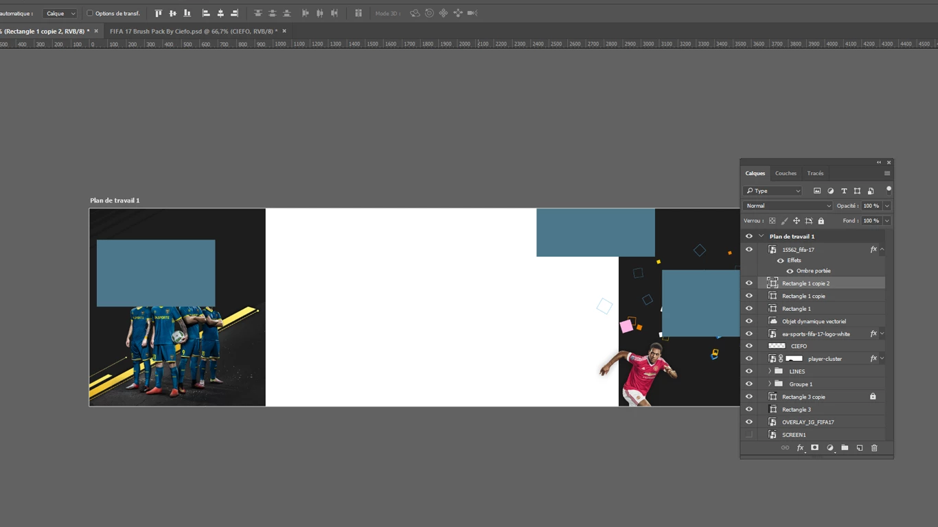Switch to the Calques tab
Viewport: 938px width, 527px height.
click(x=755, y=174)
